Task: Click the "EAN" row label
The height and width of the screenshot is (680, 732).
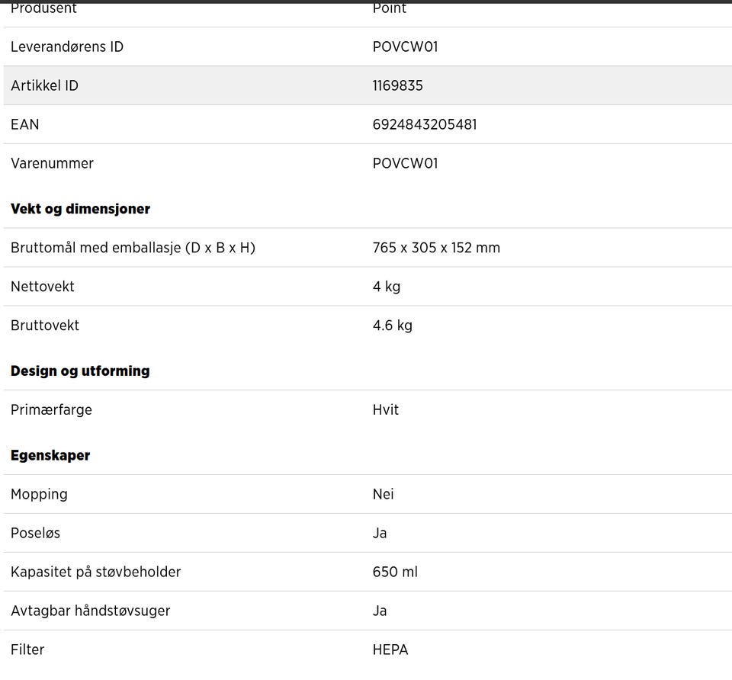Action: tap(25, 124)
